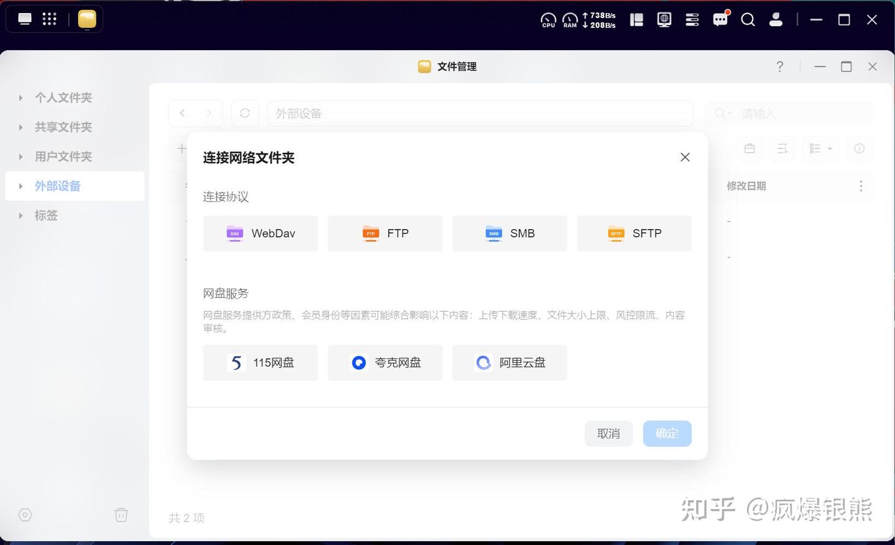Open the CPU usage monitor

(x=548, y=20)
